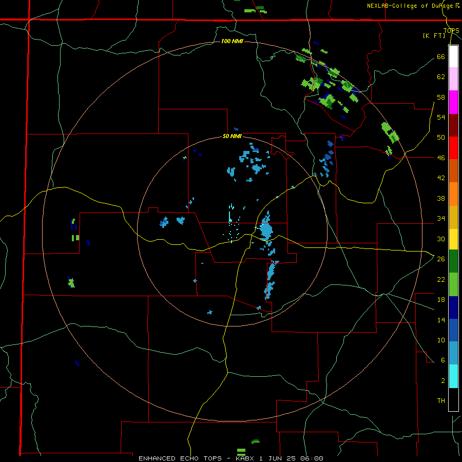Click the navy 22 kft legend swatch

point(453,307)
